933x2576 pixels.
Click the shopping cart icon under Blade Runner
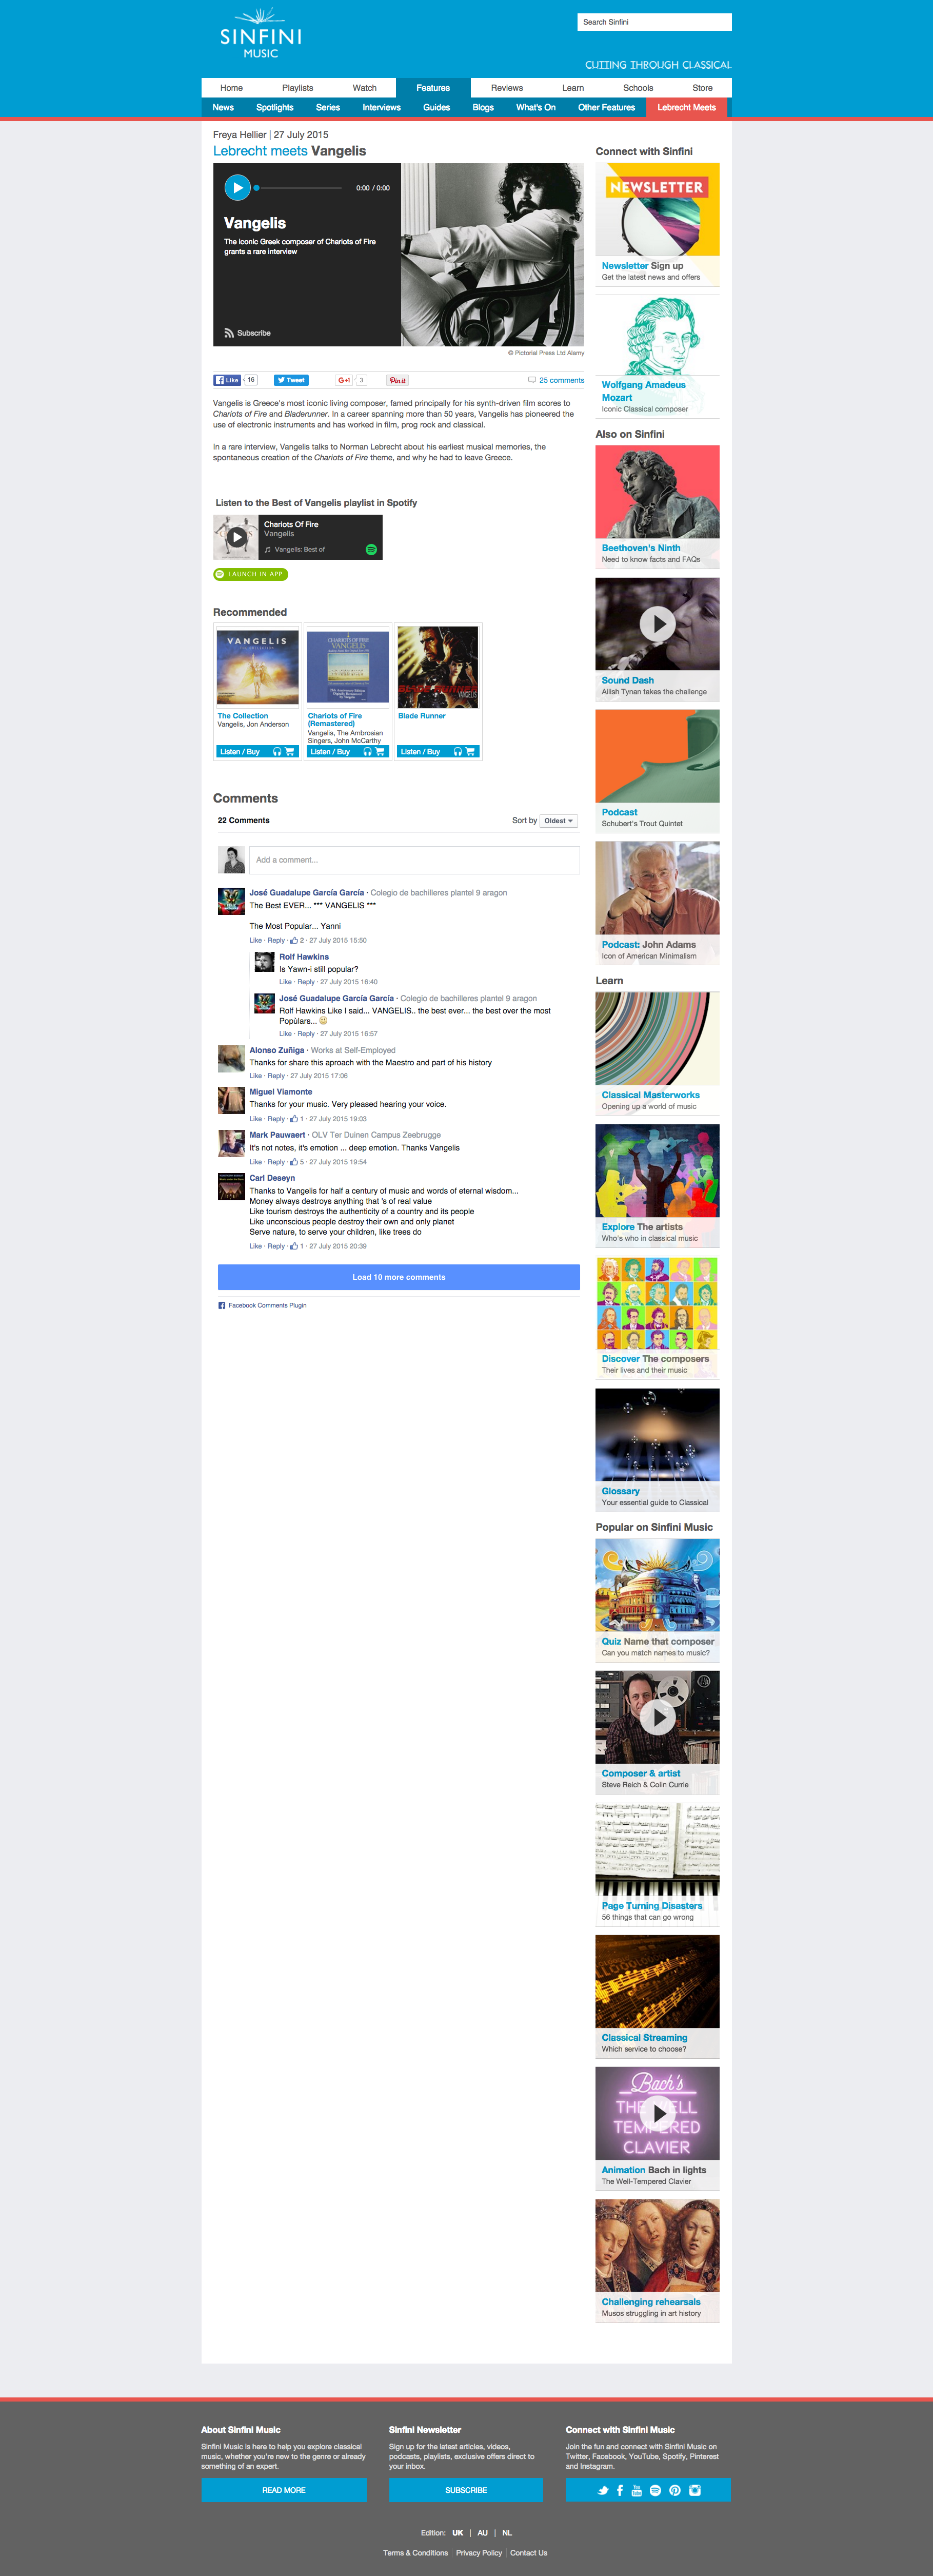[470, 752]
